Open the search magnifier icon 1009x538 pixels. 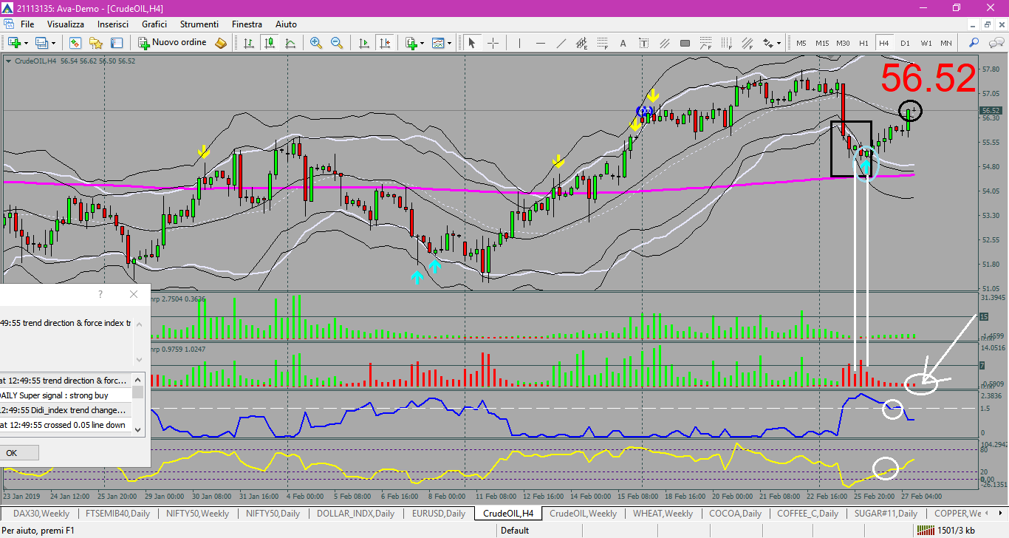pos(974,43)
